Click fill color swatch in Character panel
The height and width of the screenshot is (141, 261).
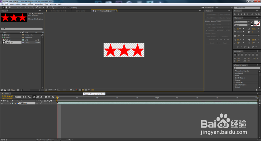click(256, 22)
